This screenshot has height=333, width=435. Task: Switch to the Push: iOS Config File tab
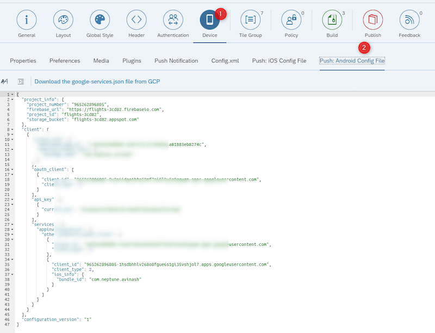(278, 60)
